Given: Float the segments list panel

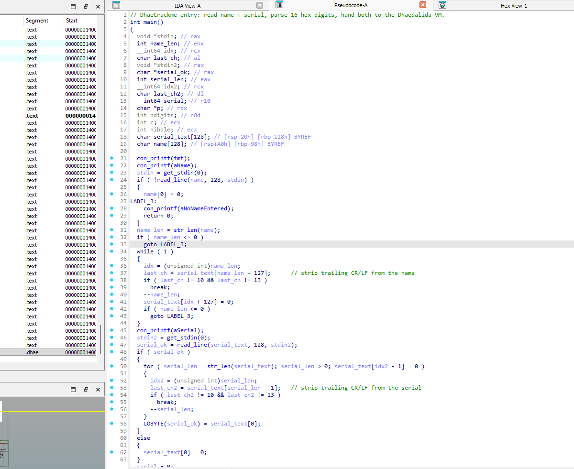Looking at the screenshot, I should point(86,7).
